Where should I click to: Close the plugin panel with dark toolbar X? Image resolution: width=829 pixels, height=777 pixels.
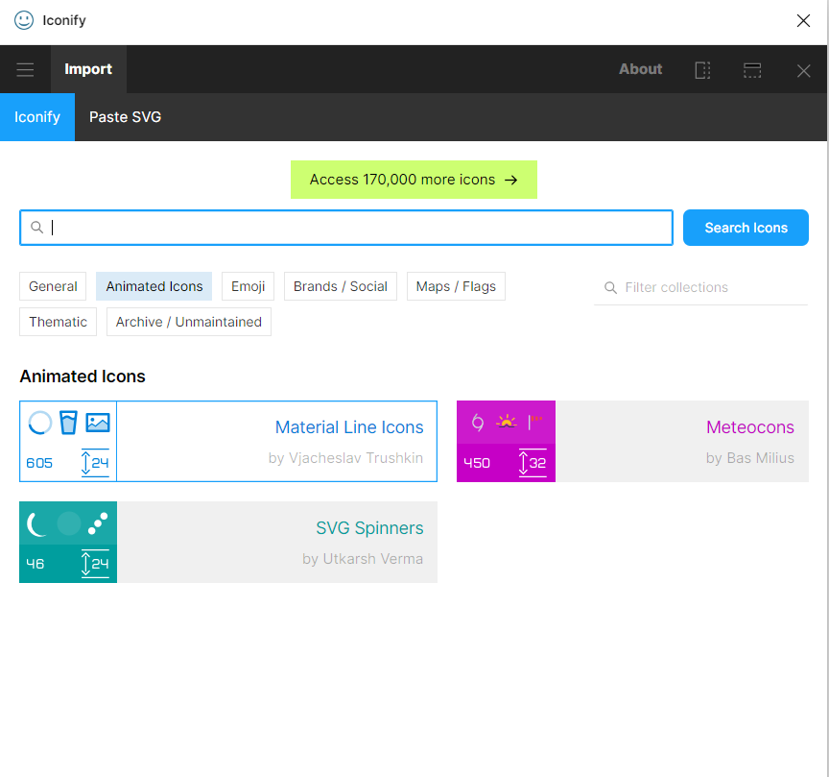804,70
